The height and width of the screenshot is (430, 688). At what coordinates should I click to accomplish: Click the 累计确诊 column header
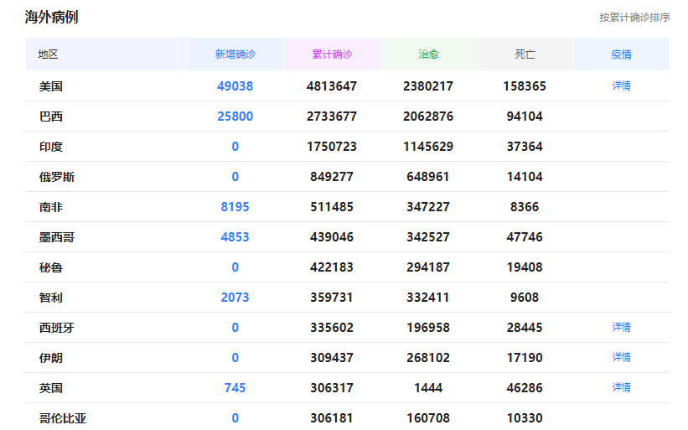click(332, 54)
